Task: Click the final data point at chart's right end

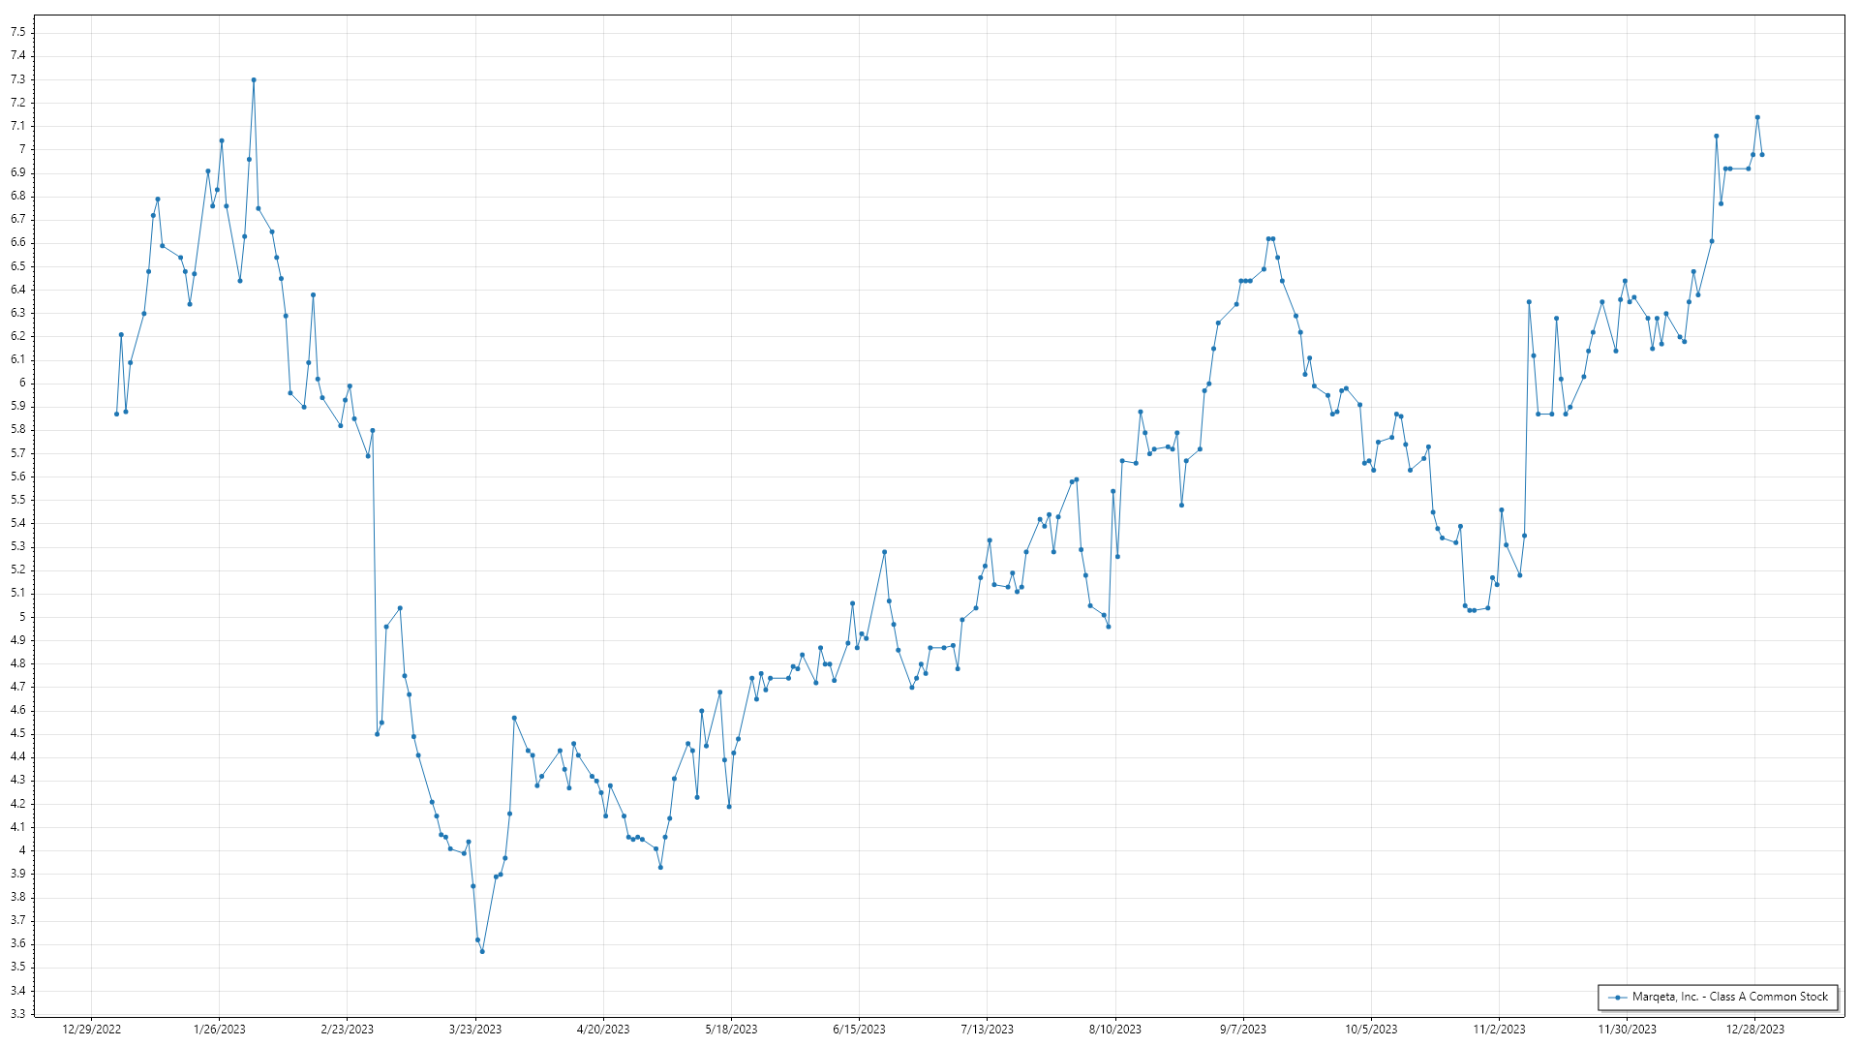Action: (x=1762, y=155)
